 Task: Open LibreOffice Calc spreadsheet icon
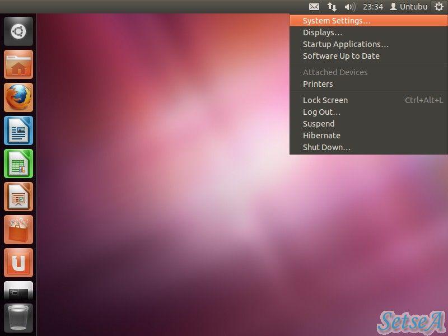18,164
